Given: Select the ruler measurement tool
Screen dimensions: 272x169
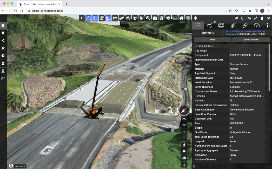Looking at the screenshot, I should (122, 18).
